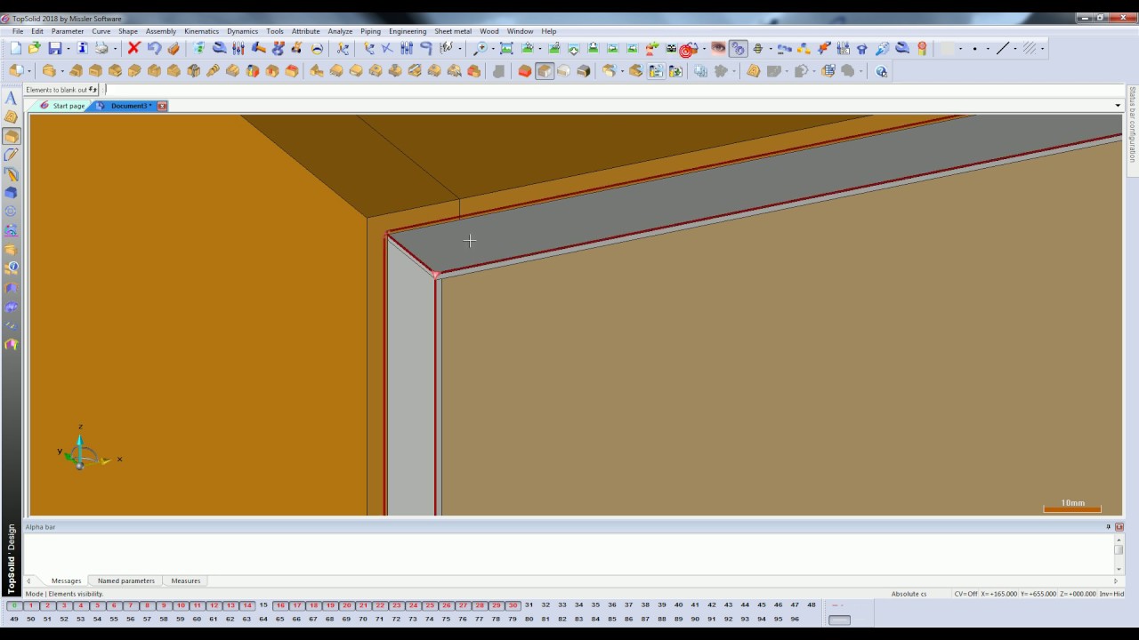Toggle layer 0 in the layer bar

(14, 605)
